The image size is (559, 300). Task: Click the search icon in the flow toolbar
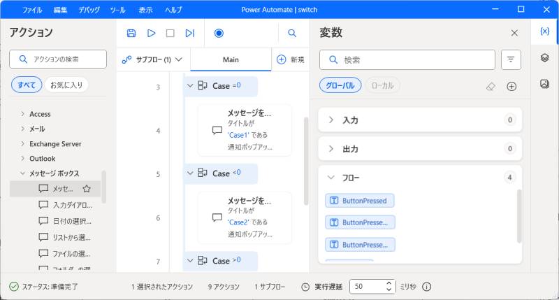click(x=292, y=33)
